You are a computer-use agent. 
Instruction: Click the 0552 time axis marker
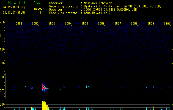(x=35, y=24)
